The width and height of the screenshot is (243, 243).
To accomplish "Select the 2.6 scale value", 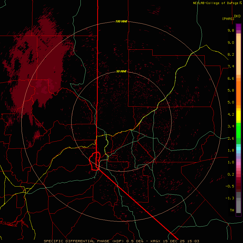I will pos(231,139).
